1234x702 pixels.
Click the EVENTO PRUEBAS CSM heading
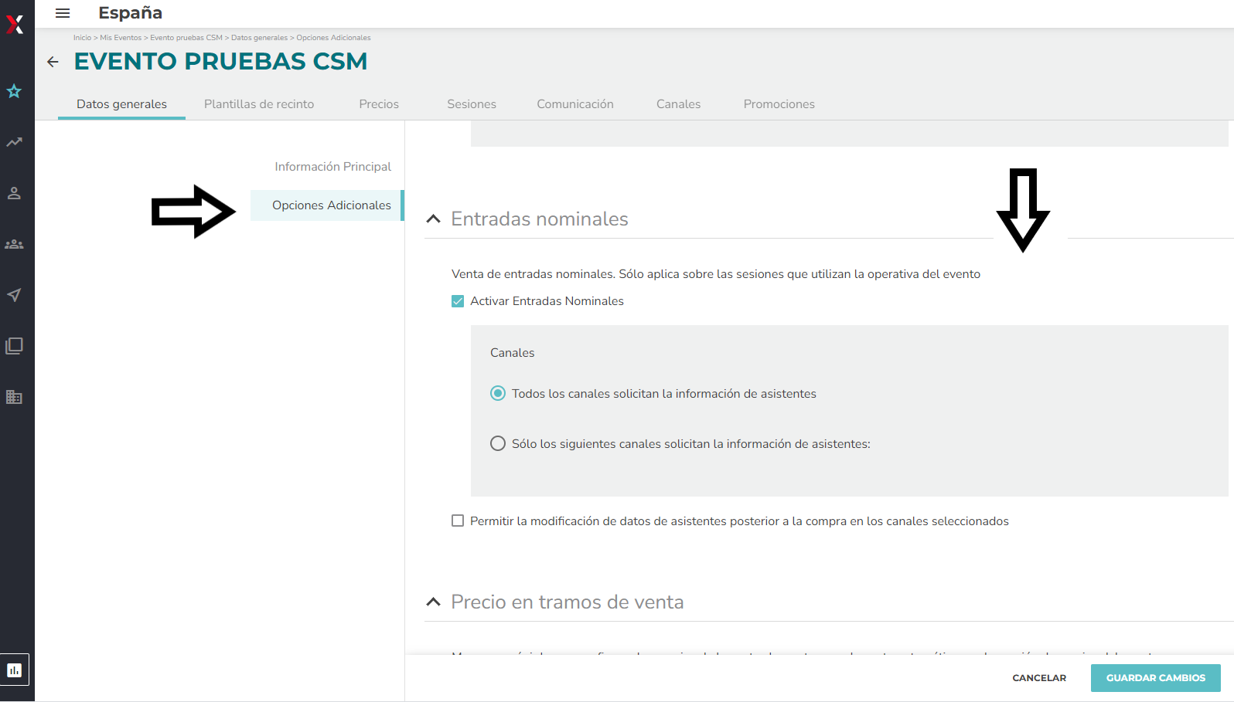tap(220, 61)
